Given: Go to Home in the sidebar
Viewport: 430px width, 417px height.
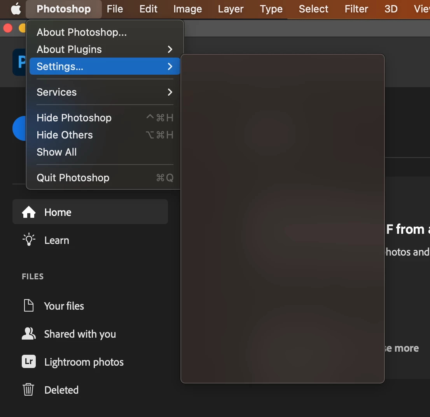Looking at the screenshot, I should 90,212.
